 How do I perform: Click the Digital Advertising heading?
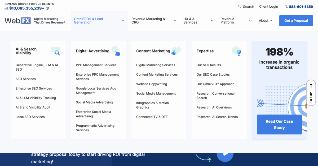[93, 51]
